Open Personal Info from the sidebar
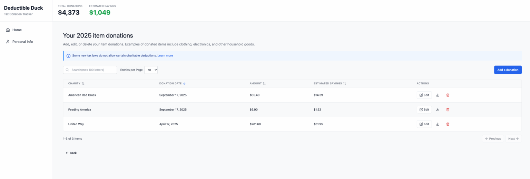 click(22, 42)
